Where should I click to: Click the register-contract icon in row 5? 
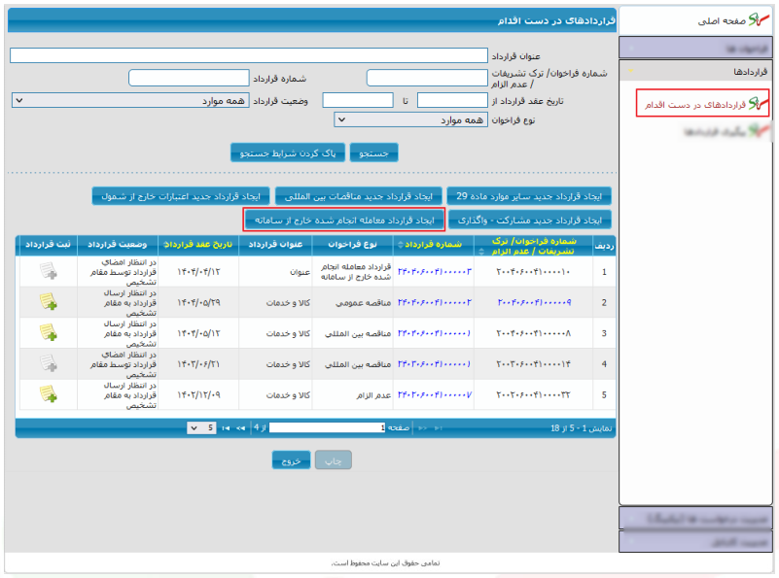[49, 394]
